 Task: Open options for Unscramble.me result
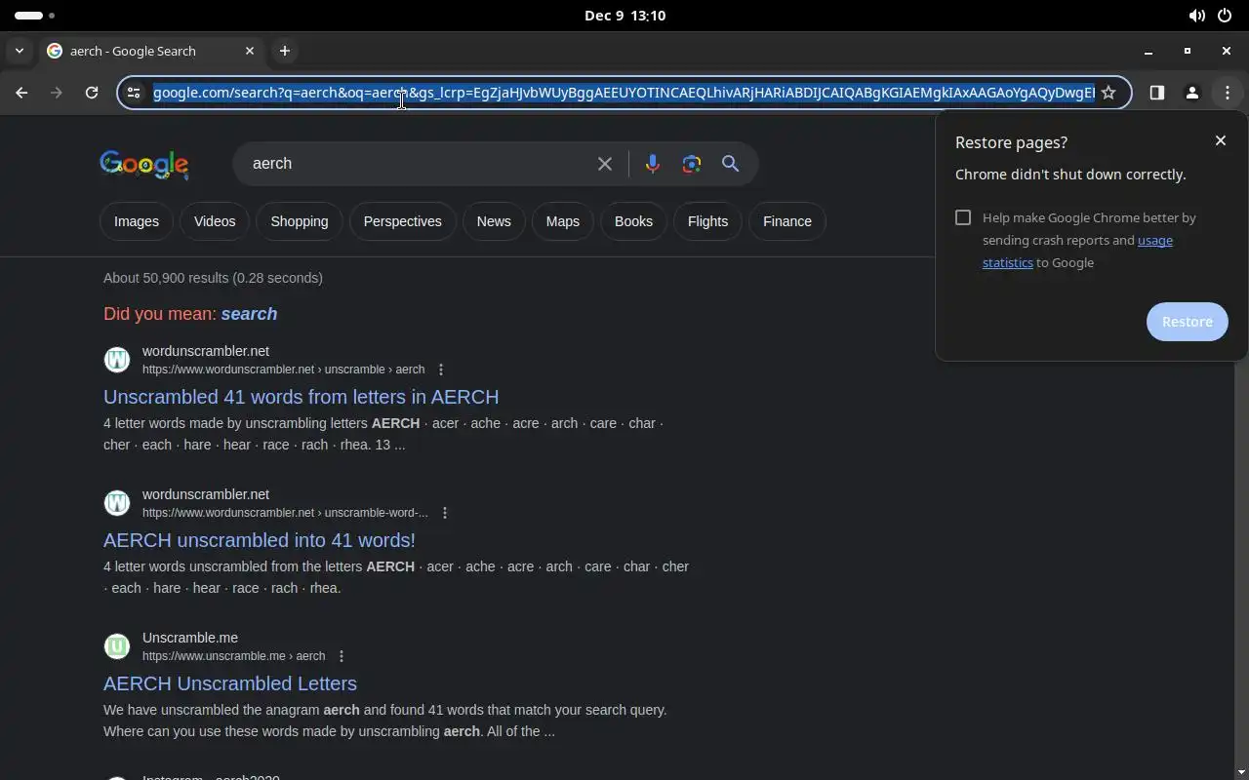[342, 656]
